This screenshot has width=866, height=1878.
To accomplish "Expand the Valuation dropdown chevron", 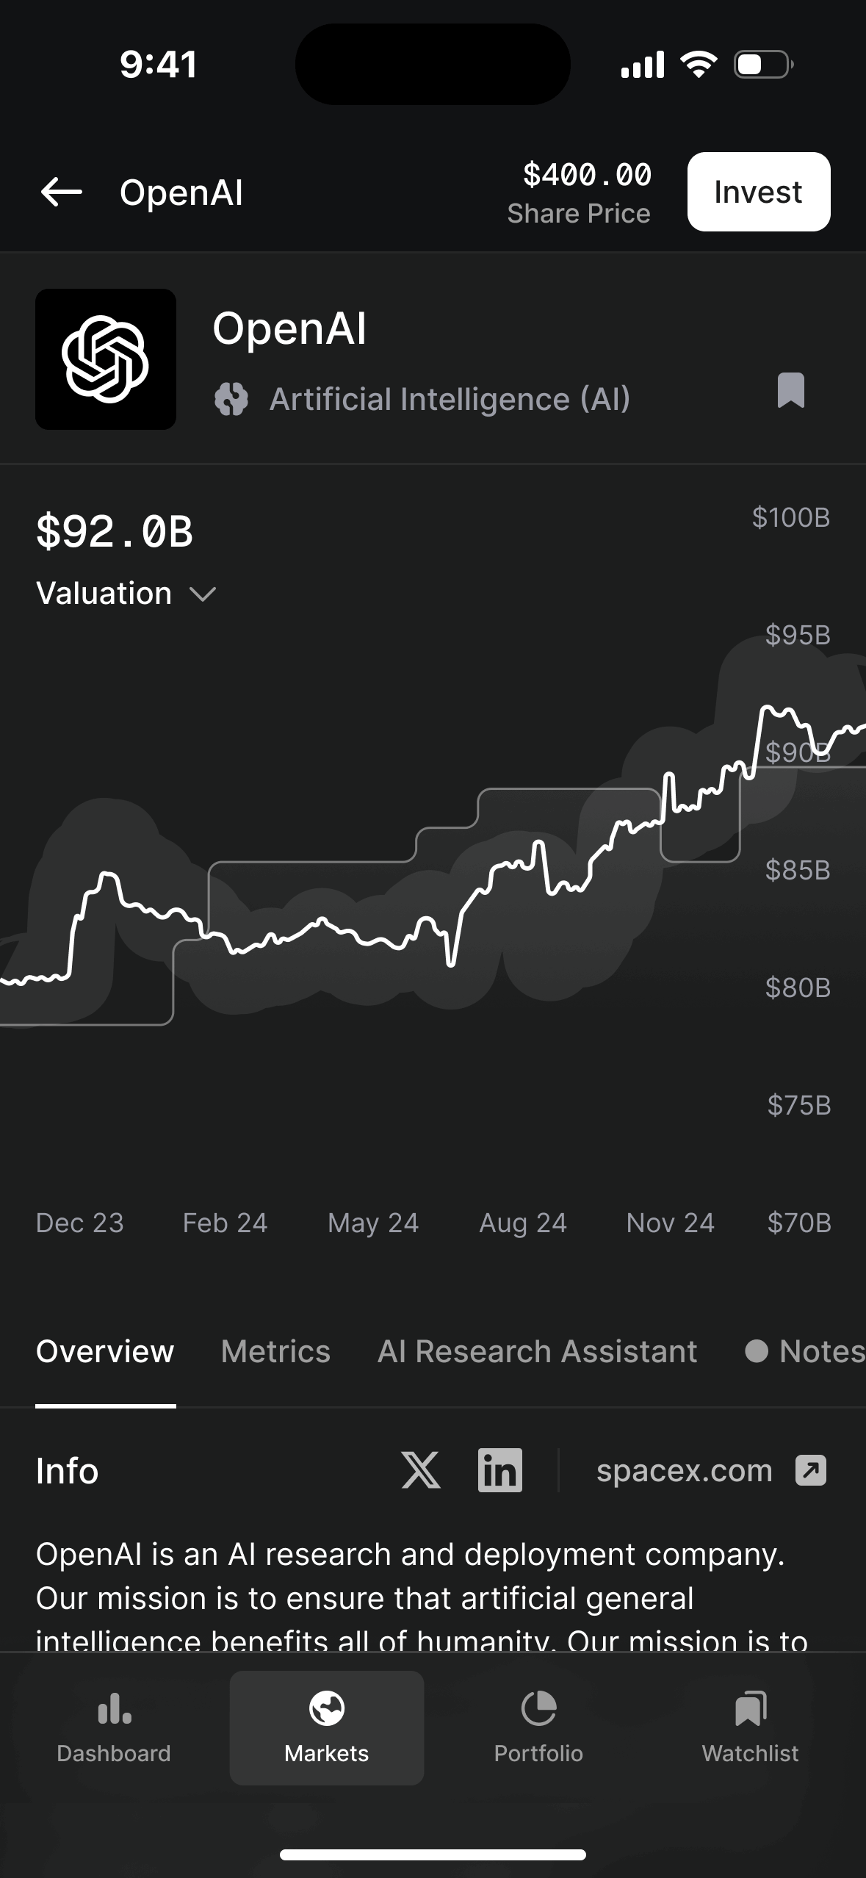I will tap(203, 594).
